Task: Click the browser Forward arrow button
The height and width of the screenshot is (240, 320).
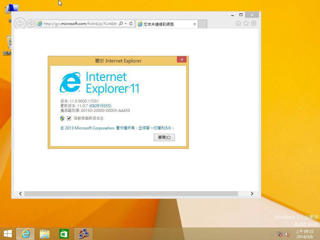Action: (x=31, y=23)
